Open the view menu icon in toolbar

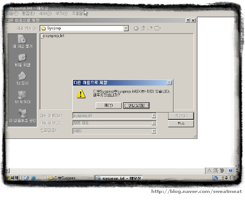(x=158, y=29)
